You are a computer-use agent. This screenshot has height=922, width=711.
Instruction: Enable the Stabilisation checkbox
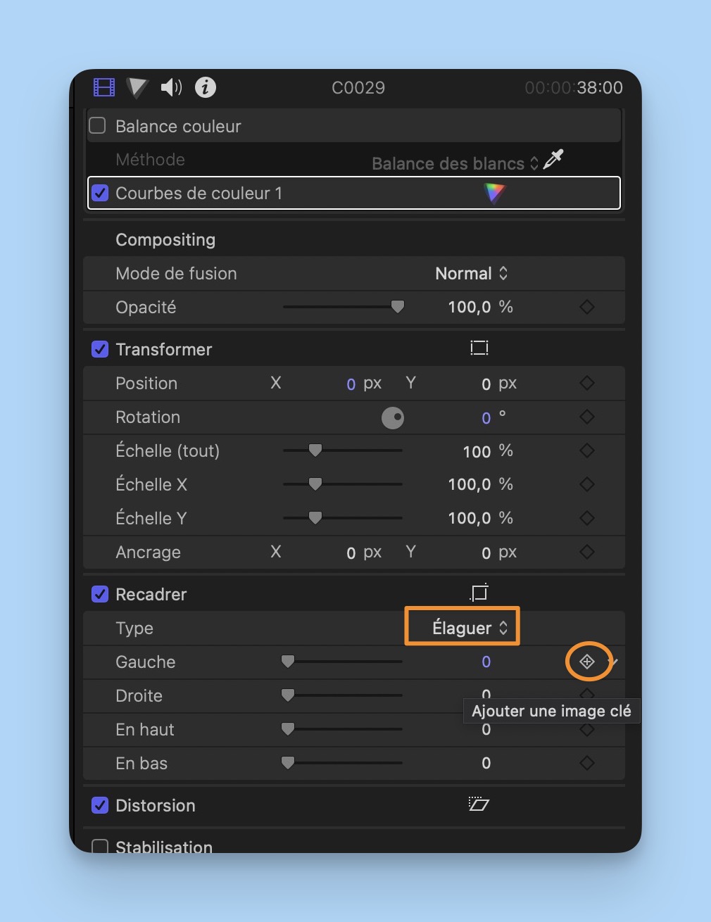[x=100, y=847]
